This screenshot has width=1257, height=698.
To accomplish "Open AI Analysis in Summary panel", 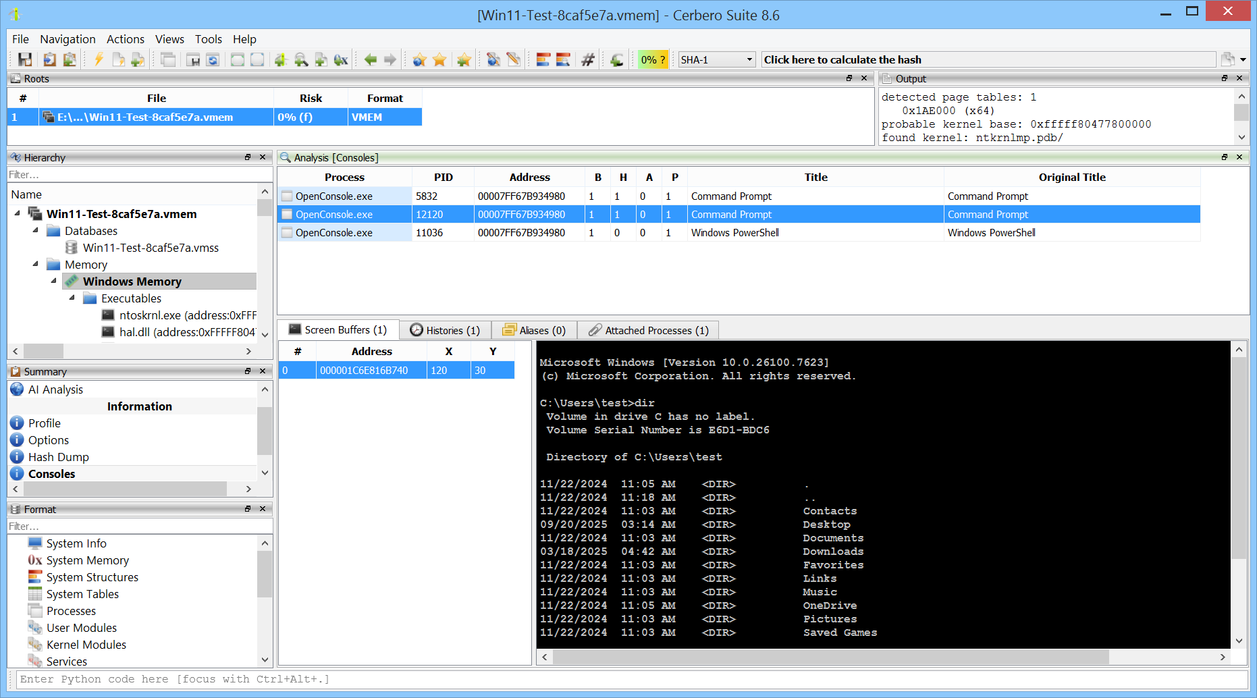I will pos(55,390).
